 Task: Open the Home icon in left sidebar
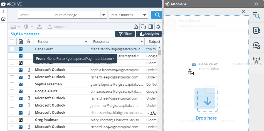coord(3,19)
